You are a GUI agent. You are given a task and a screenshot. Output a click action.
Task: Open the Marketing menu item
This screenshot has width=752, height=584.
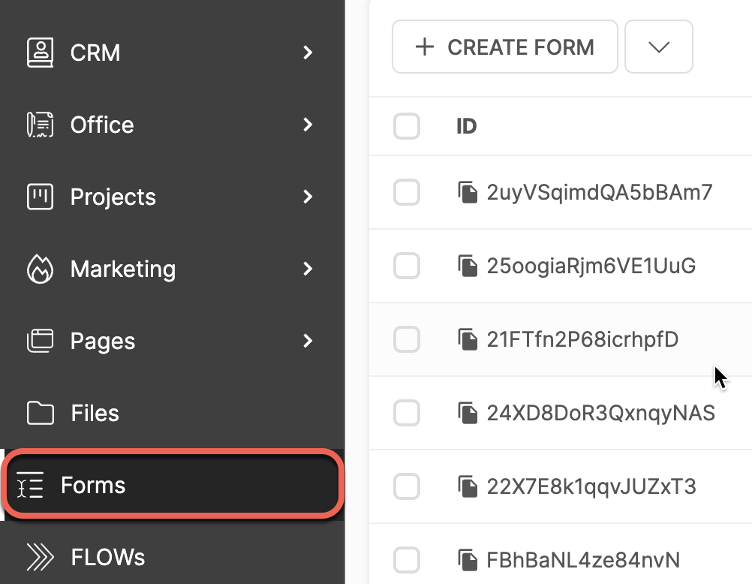pos(172,269)
